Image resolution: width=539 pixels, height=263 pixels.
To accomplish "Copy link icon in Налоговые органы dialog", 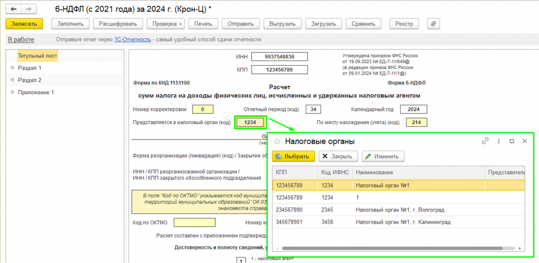I will point(485,141).
